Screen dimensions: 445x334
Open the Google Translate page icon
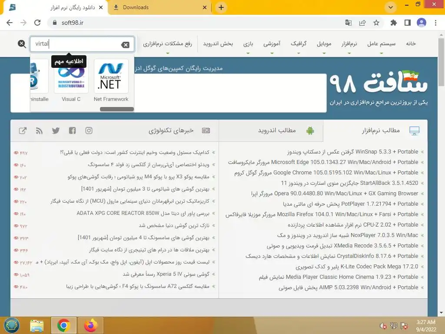coord(348,23)
